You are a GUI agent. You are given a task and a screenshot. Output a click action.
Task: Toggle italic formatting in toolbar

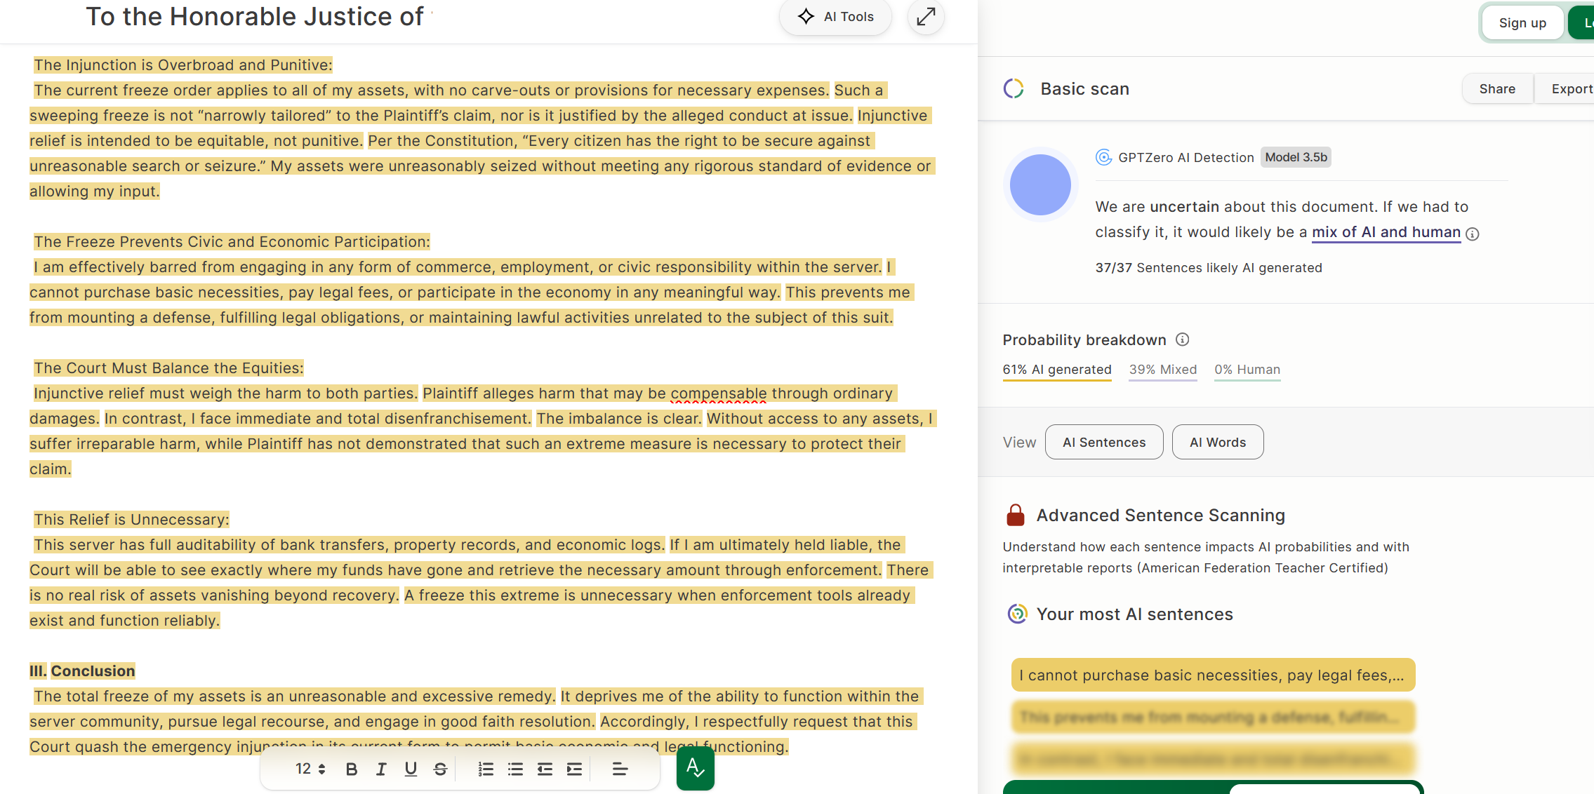click(x=381, y=769)
